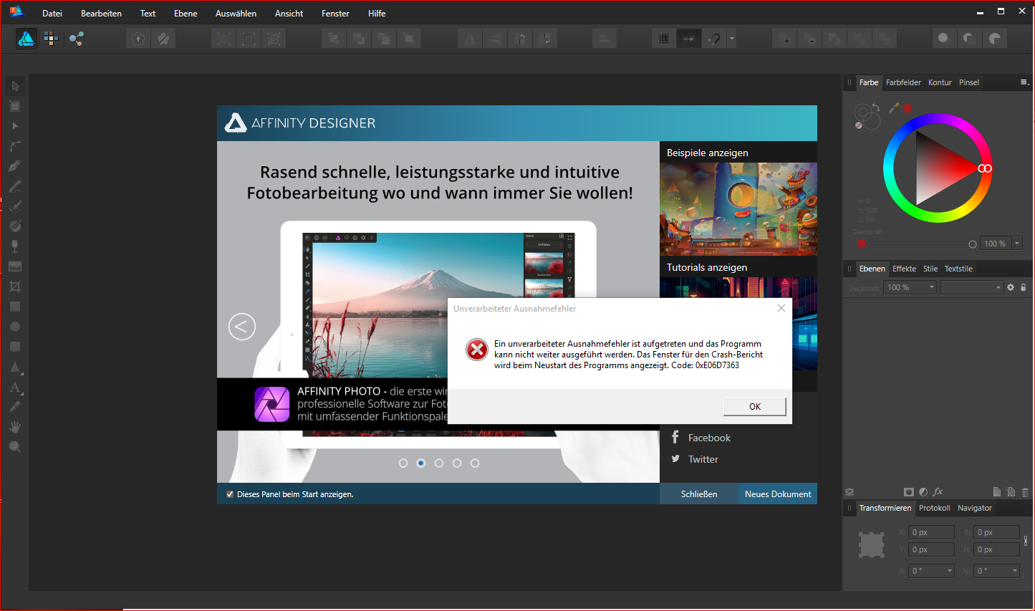Toggle 'Dieses Panel beim Start anzeigen' checkbox

pos(230,494)
